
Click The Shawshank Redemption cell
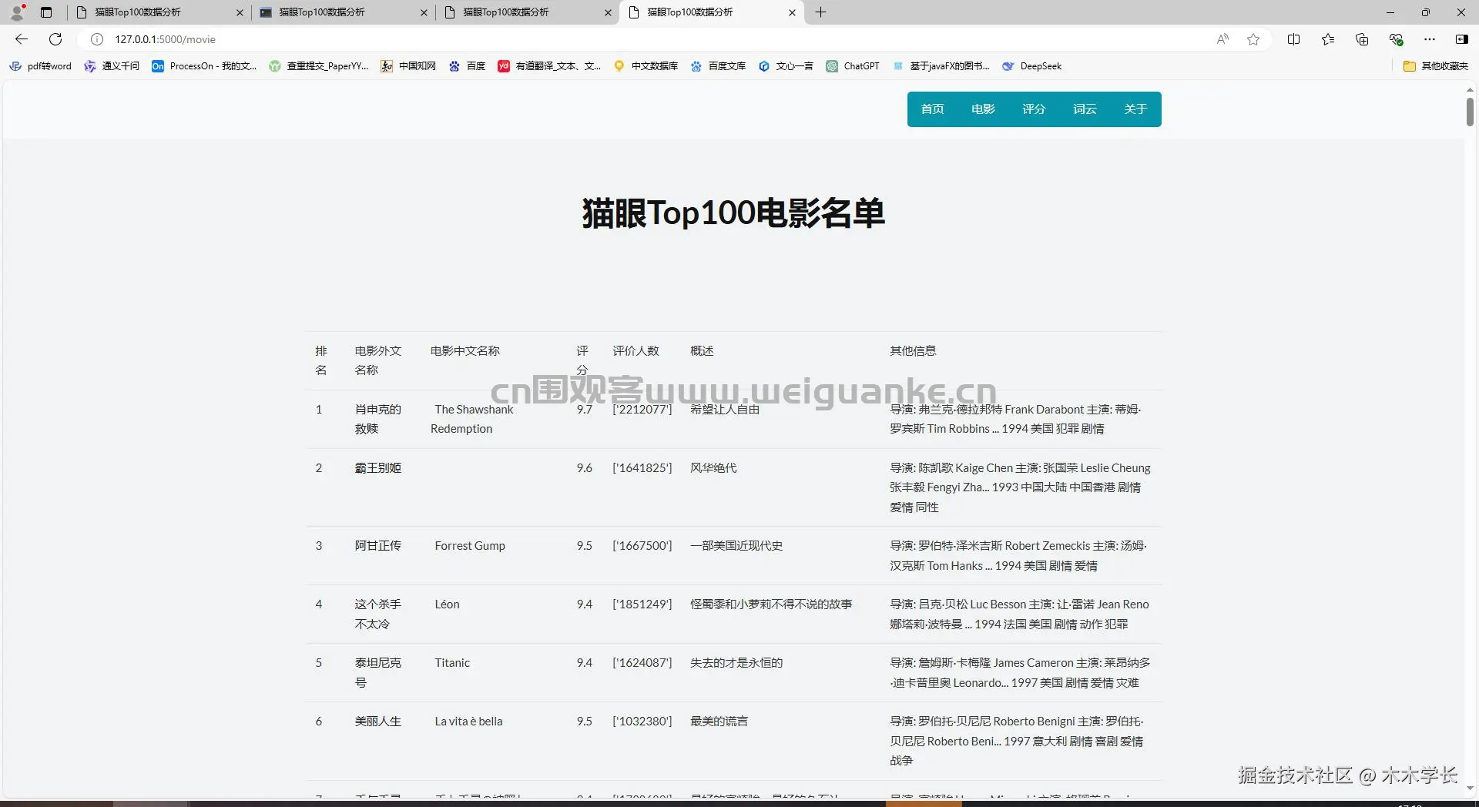(471, 419)
